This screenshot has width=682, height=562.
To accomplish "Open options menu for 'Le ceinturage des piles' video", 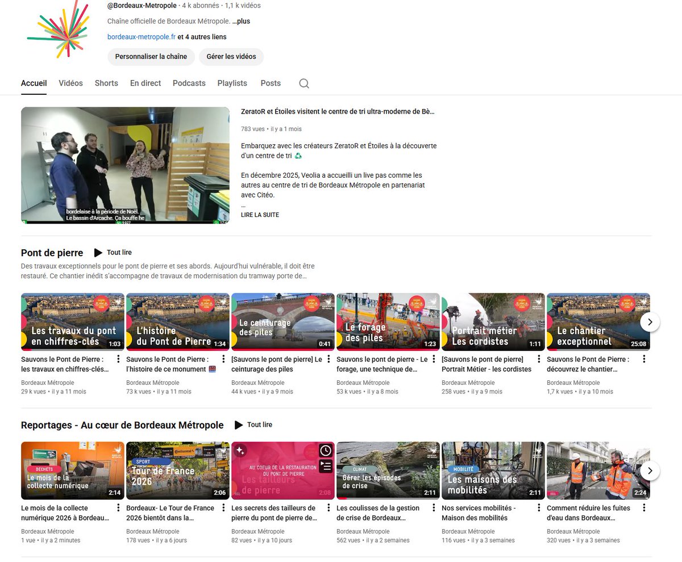I will 328,359.
